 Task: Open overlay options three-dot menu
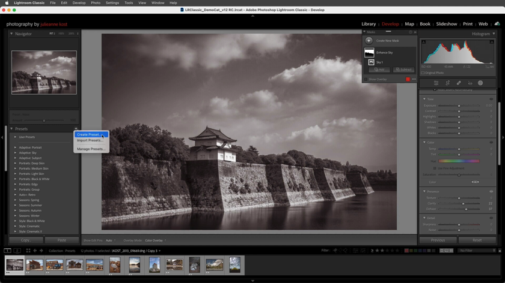(x=414, y=79)
